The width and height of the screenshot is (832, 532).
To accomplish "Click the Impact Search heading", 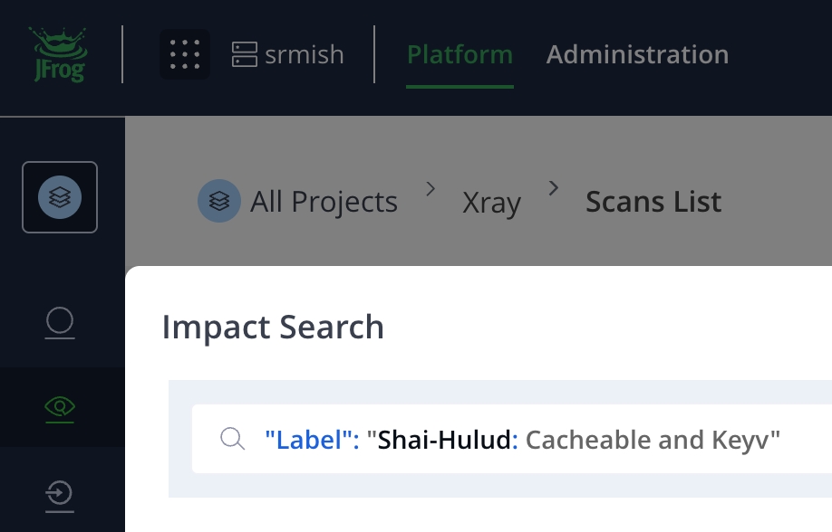I will click(x=273, y=327).
